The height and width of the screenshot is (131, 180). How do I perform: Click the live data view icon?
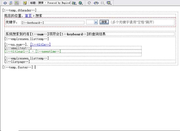coord(25,3)
